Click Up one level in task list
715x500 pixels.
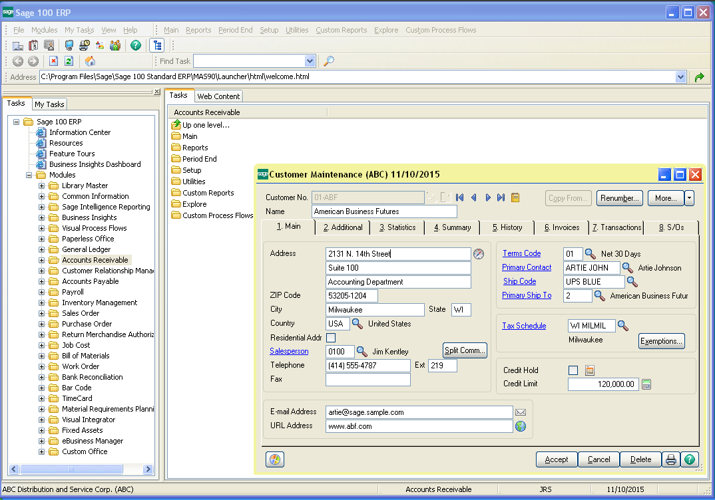200,125
